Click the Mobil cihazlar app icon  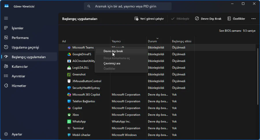coord(69,135)
